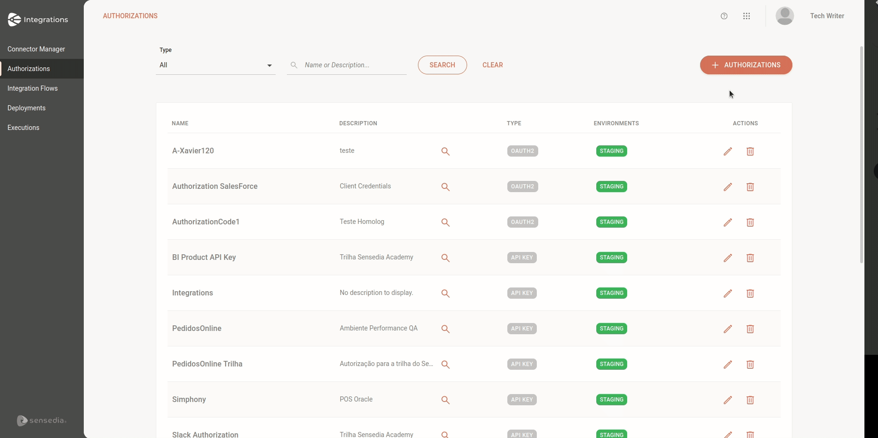Image resolution: width=878 pixels, height=438 pixels.
Task: View details of BI Product API Key
Action: pyautogui.click(x=445, y=258)
